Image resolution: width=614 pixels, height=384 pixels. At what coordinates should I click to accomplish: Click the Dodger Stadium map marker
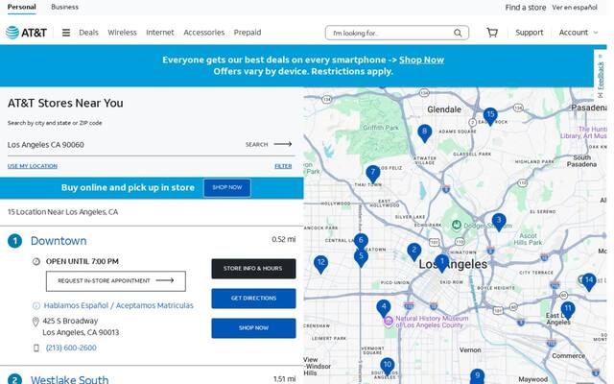457,225
